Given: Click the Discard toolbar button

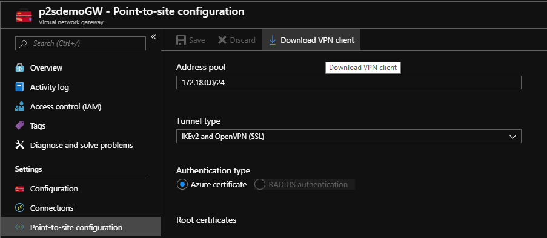Looking at the screenshot, I should coord(236,40).
